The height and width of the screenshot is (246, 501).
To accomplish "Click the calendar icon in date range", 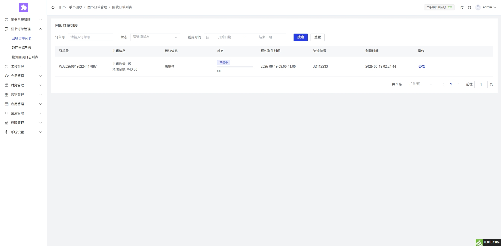I will 208,37.
